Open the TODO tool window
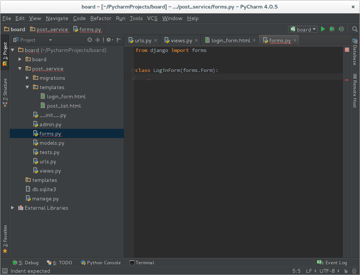This screenshot has height=275, width=360. coord(60,263)
